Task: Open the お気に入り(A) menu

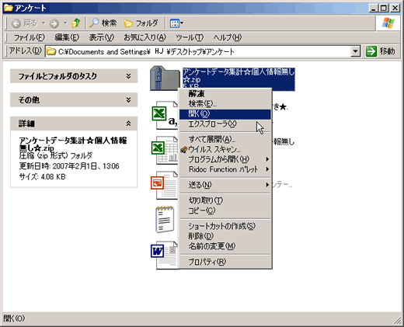Action: pos(145,37)
